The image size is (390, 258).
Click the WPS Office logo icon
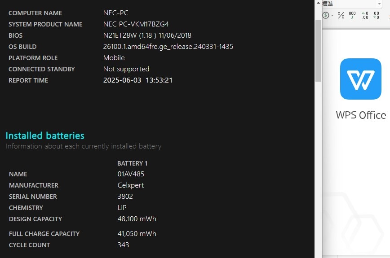[x=361, y=79]
